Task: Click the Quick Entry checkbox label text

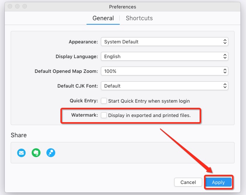Action: 149,101
